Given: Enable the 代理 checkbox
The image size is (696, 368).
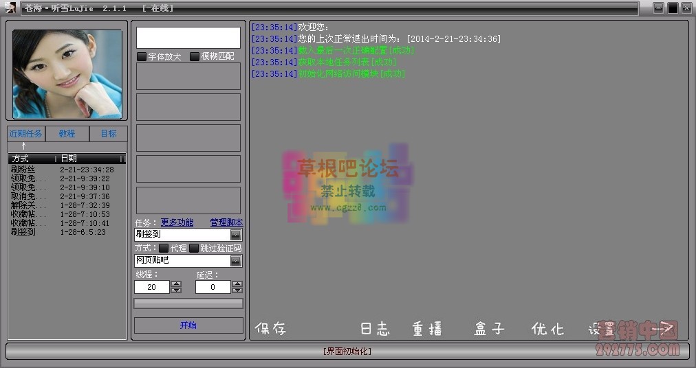Looking at the screenshot, I should [x=164, y=248].
